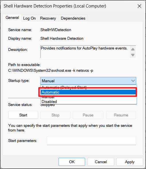Click the description scroll down arrow
This screenshot has height=169, width=146.
133,55
